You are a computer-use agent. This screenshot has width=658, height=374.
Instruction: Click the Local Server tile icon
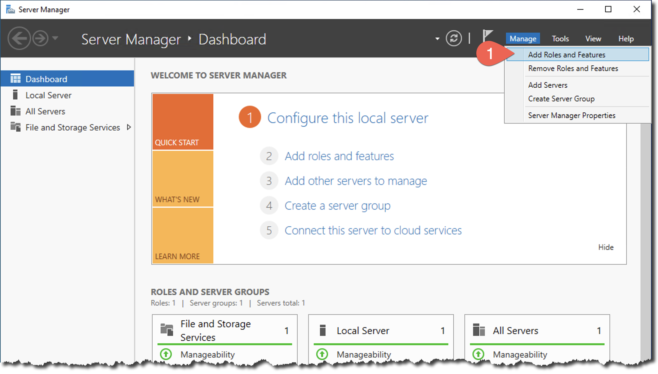coord(322,330)
